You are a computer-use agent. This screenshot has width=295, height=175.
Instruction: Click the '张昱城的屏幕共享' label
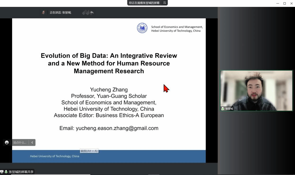[21, 172]
